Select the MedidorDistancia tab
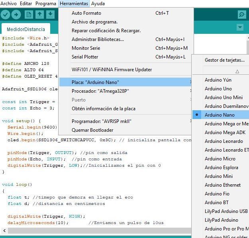The image size is (249, 238). [26, 29]
